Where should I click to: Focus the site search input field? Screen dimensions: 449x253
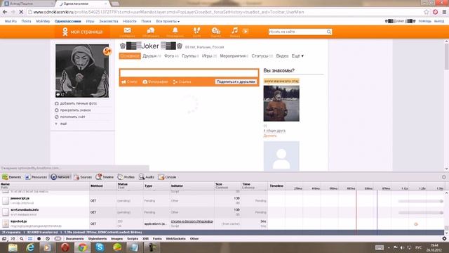[297, 32]
